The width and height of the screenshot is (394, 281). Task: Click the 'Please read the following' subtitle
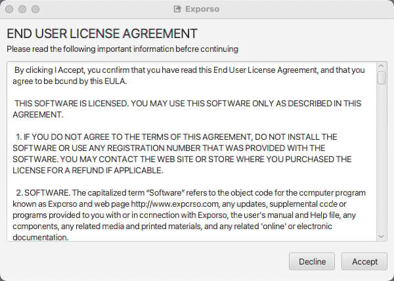click(122, 49)
